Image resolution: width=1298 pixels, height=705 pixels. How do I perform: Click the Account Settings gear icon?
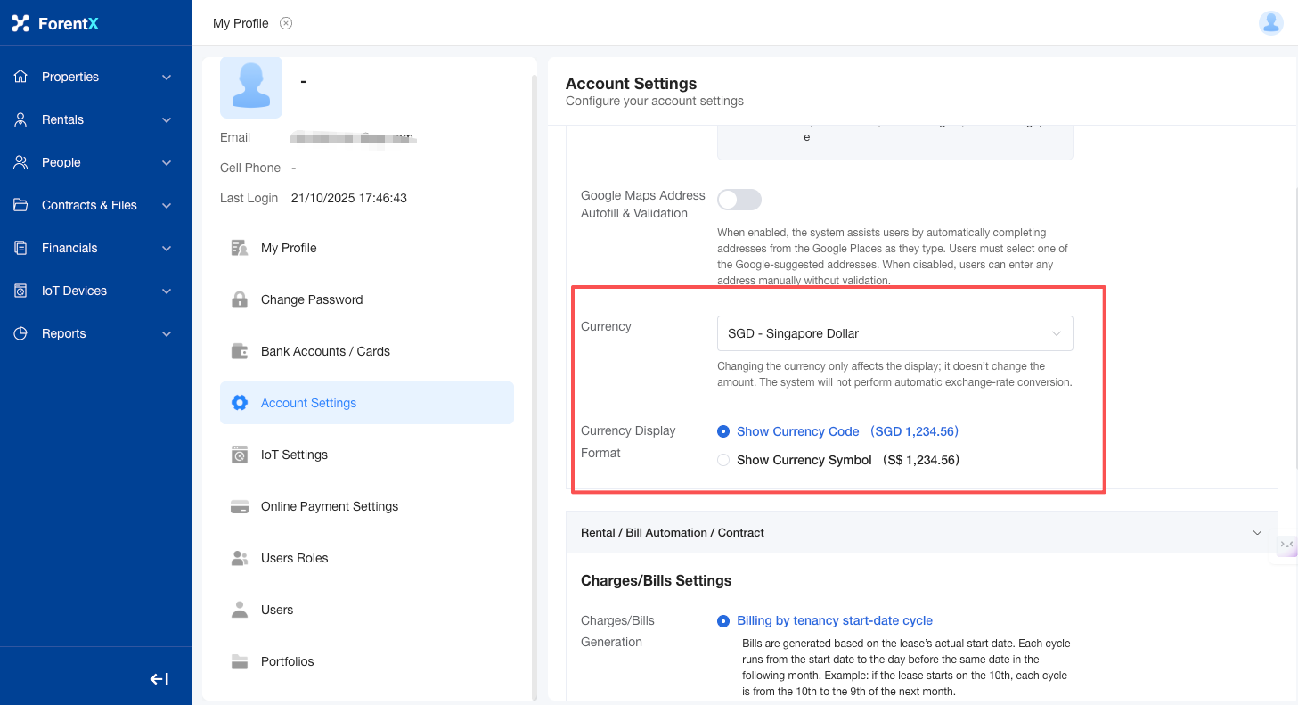pyautogui.click(x=240, y=403)
